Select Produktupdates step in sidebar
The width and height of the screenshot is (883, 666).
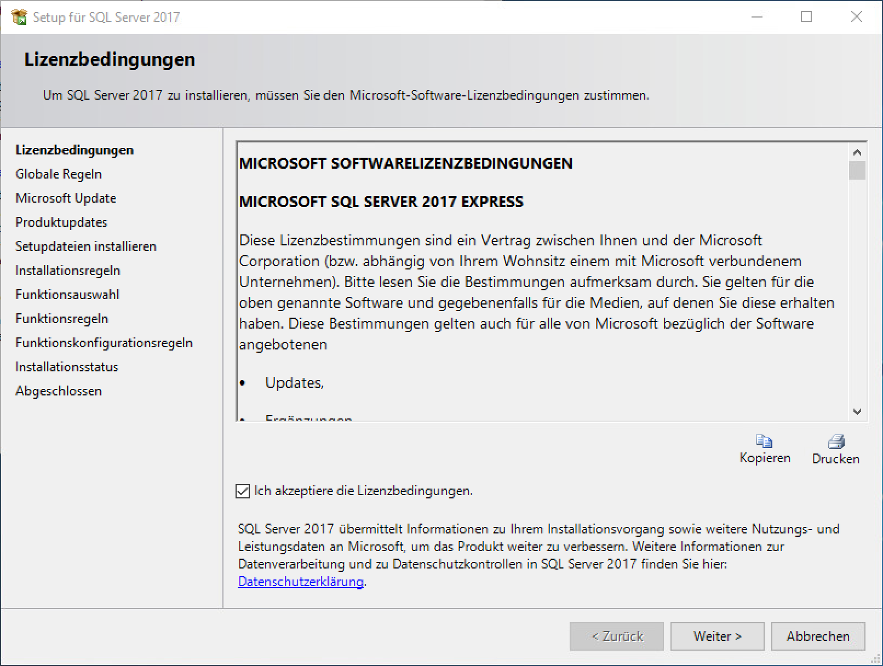(x=61, y=222)
